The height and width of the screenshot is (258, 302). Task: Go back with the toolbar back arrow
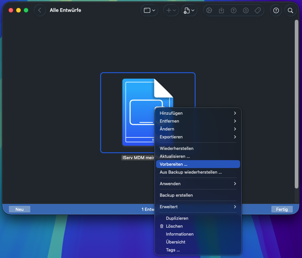click(x=40, y=10)
